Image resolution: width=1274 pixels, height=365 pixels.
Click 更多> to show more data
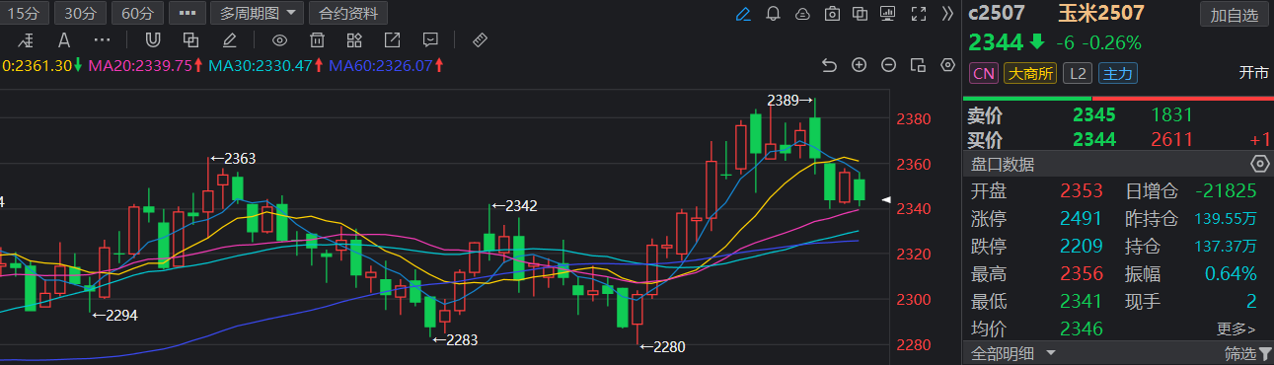coord(1237,329)
